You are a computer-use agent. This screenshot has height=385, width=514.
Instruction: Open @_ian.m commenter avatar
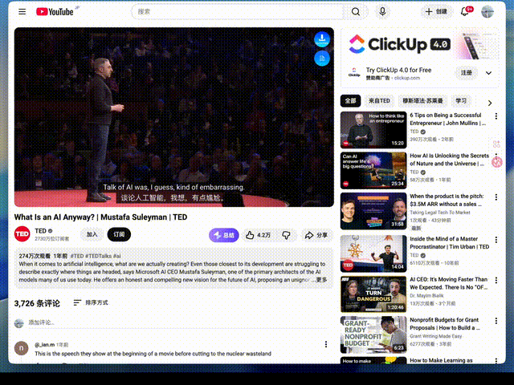(22, 348)
